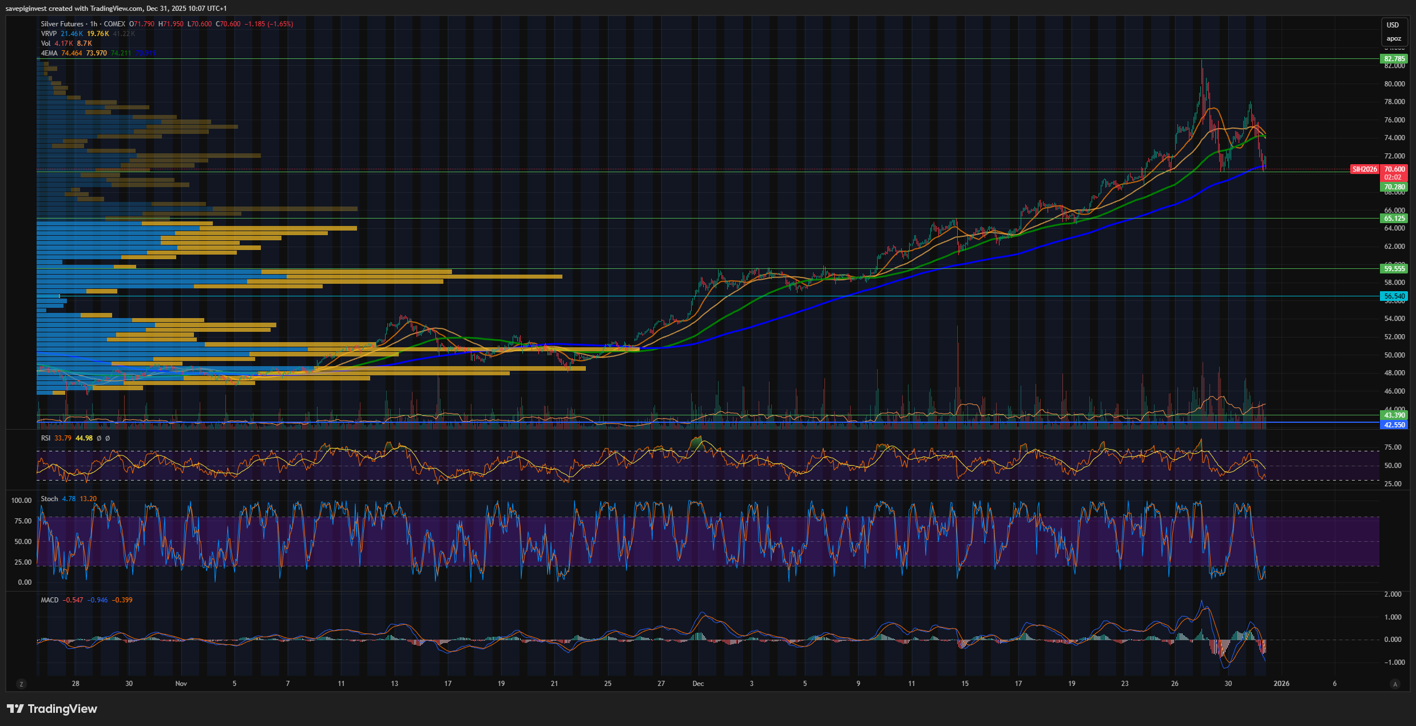
Task: Click the Stoch pane legend label
Action: coord(49,499)
